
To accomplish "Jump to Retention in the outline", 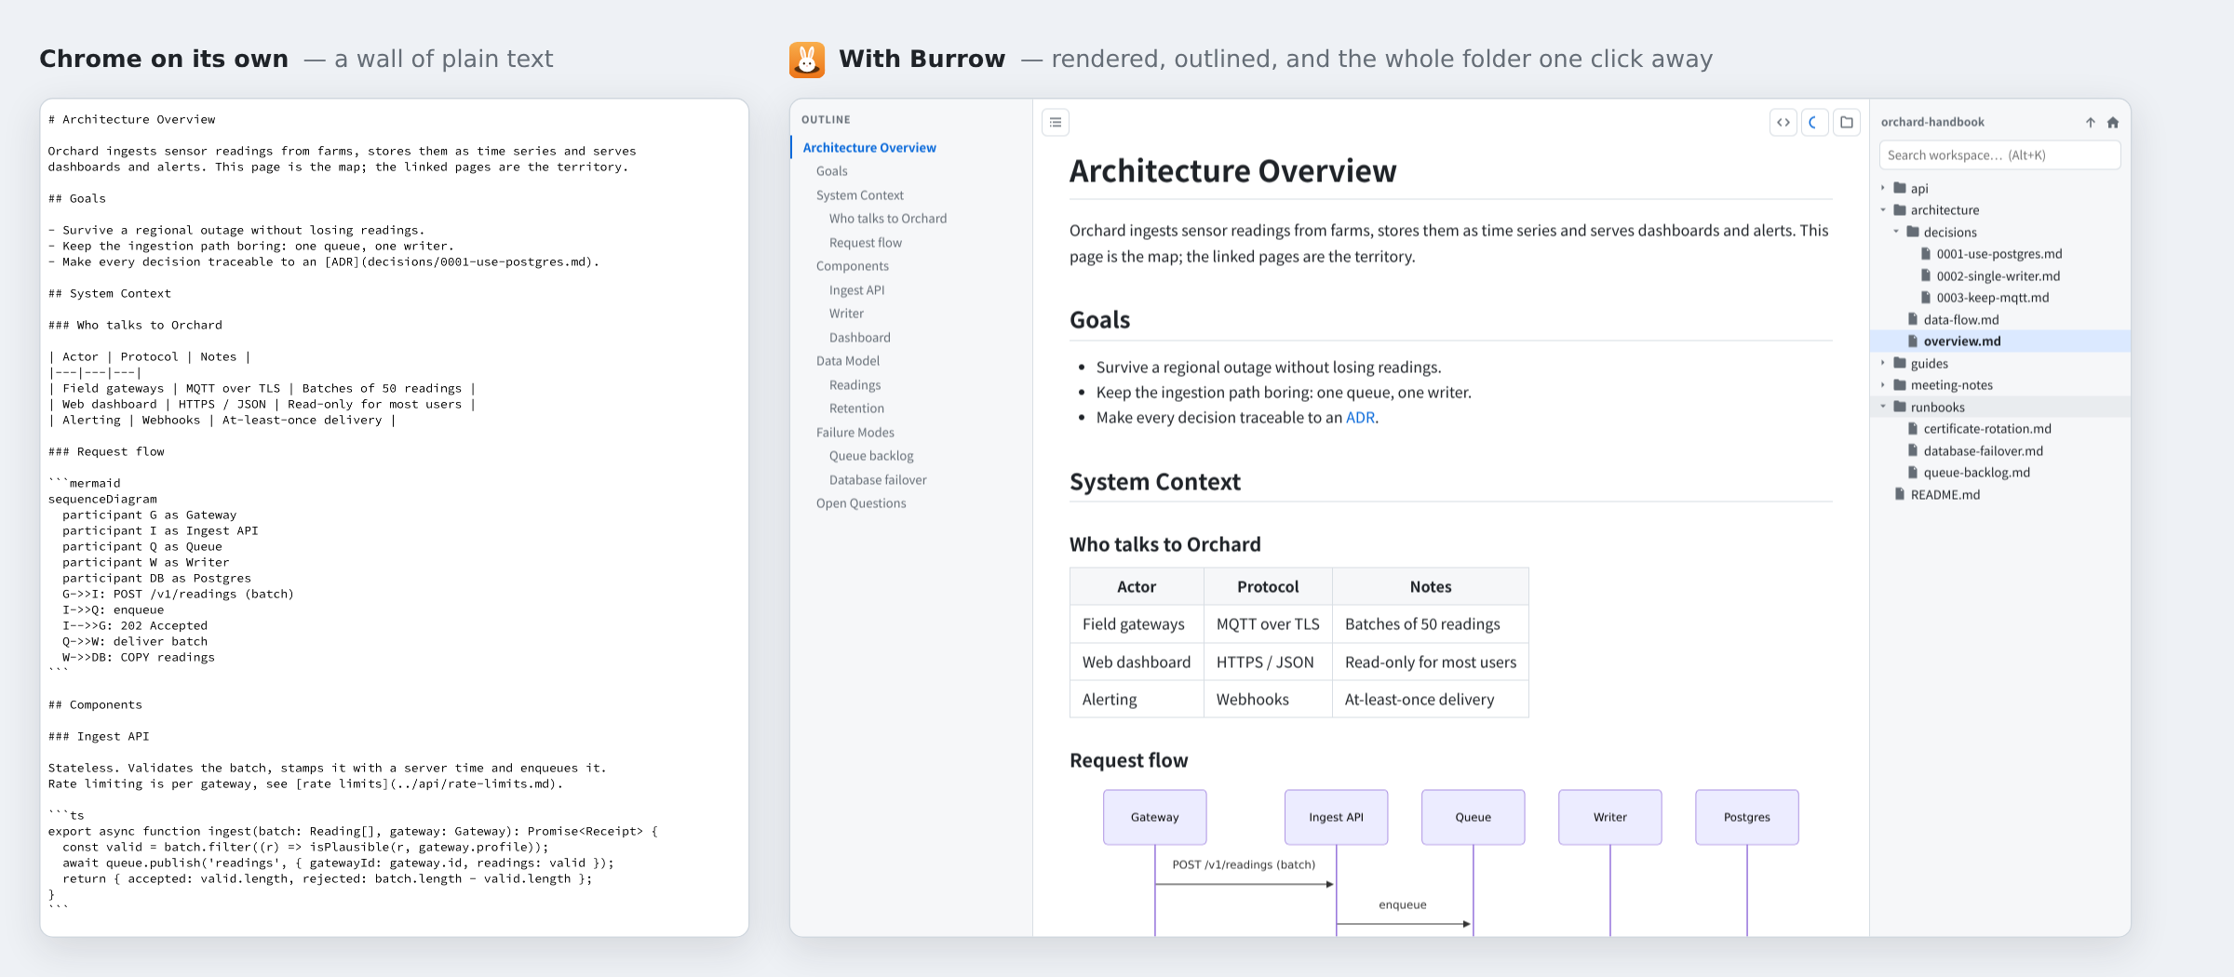I will coord(857,408).
